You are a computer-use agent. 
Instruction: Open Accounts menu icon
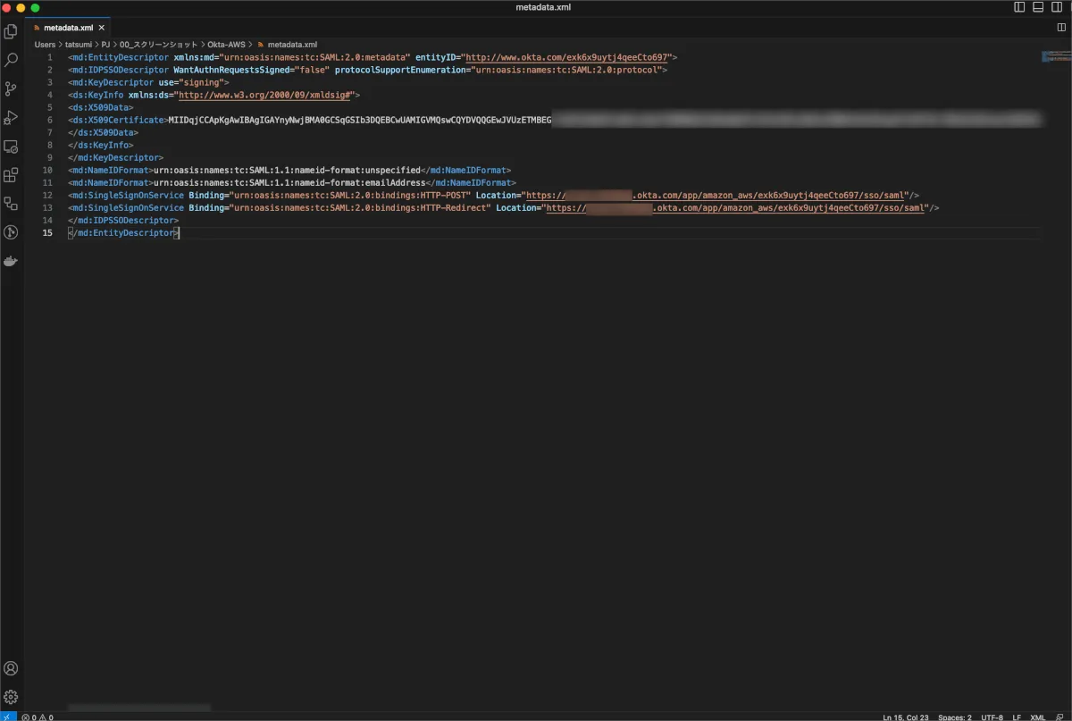click(12, 668)
